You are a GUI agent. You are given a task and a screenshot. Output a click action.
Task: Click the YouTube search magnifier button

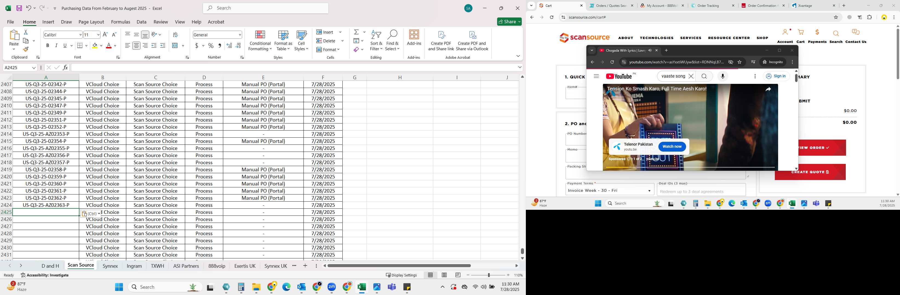[x=704, y=76]
